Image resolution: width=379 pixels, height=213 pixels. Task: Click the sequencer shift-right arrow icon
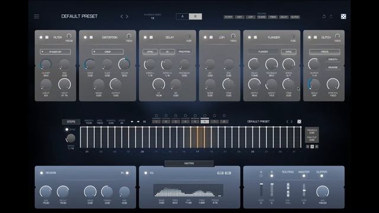[x=138, y=122]
